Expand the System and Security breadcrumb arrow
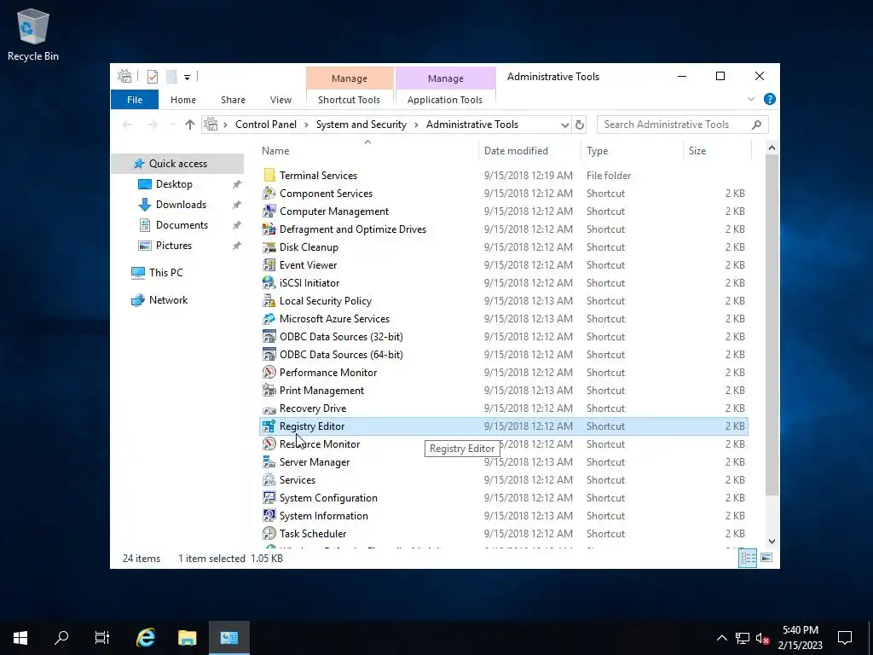Image resolution: width=873 pixels, height=655 pixels. (416, 125)
